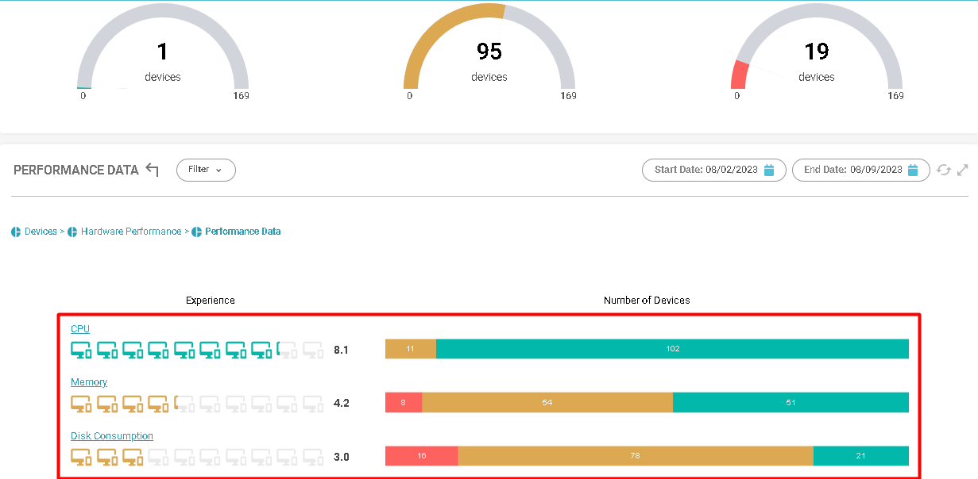The height and width of the screenshot is (479, 978).
Task: Open the Disk Consumption link
Action: pos(112,436)
